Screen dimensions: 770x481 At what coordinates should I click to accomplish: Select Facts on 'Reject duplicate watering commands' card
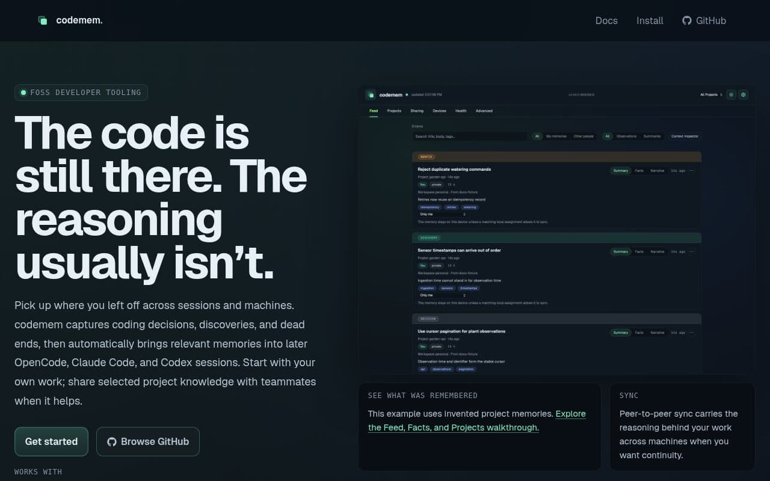pyautogui.click(x=639, y=171)
